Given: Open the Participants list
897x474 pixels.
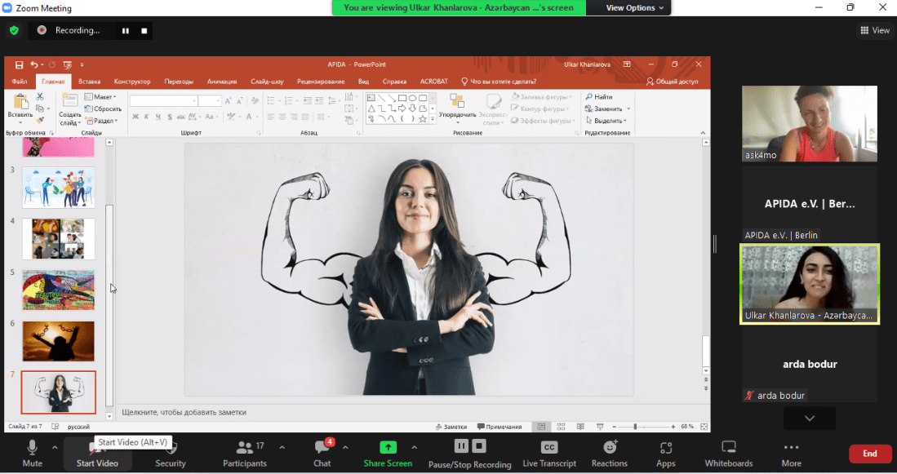Looking at the screenshot, I should click(244, 453).
